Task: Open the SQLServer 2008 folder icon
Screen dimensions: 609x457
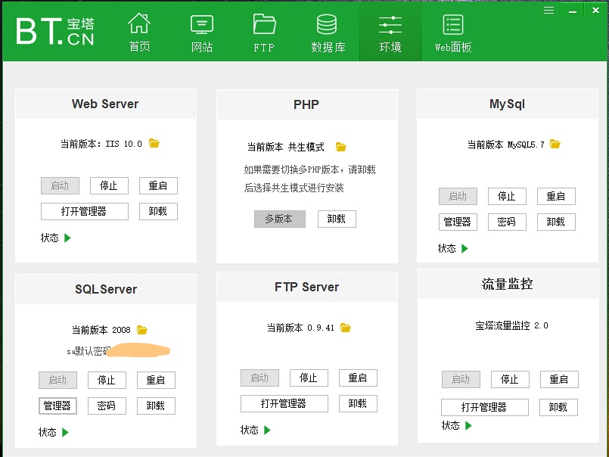Action: coord(142,330)
